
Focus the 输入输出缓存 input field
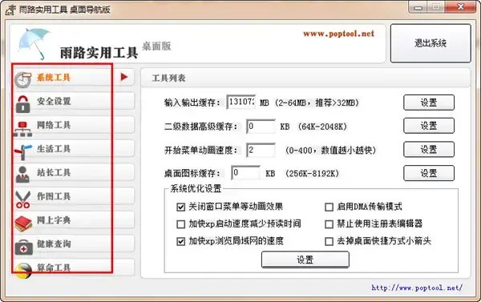click(241, 102)
